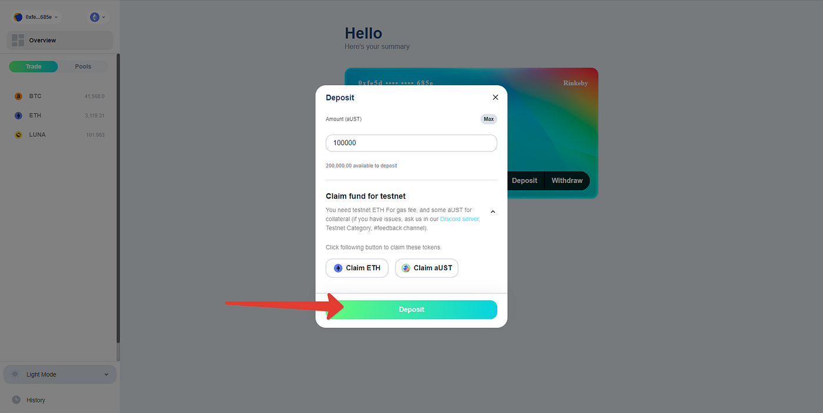Select the LUNA coin icon
Image resolution: width=823 pixels, height=413 pixels.
18,135
